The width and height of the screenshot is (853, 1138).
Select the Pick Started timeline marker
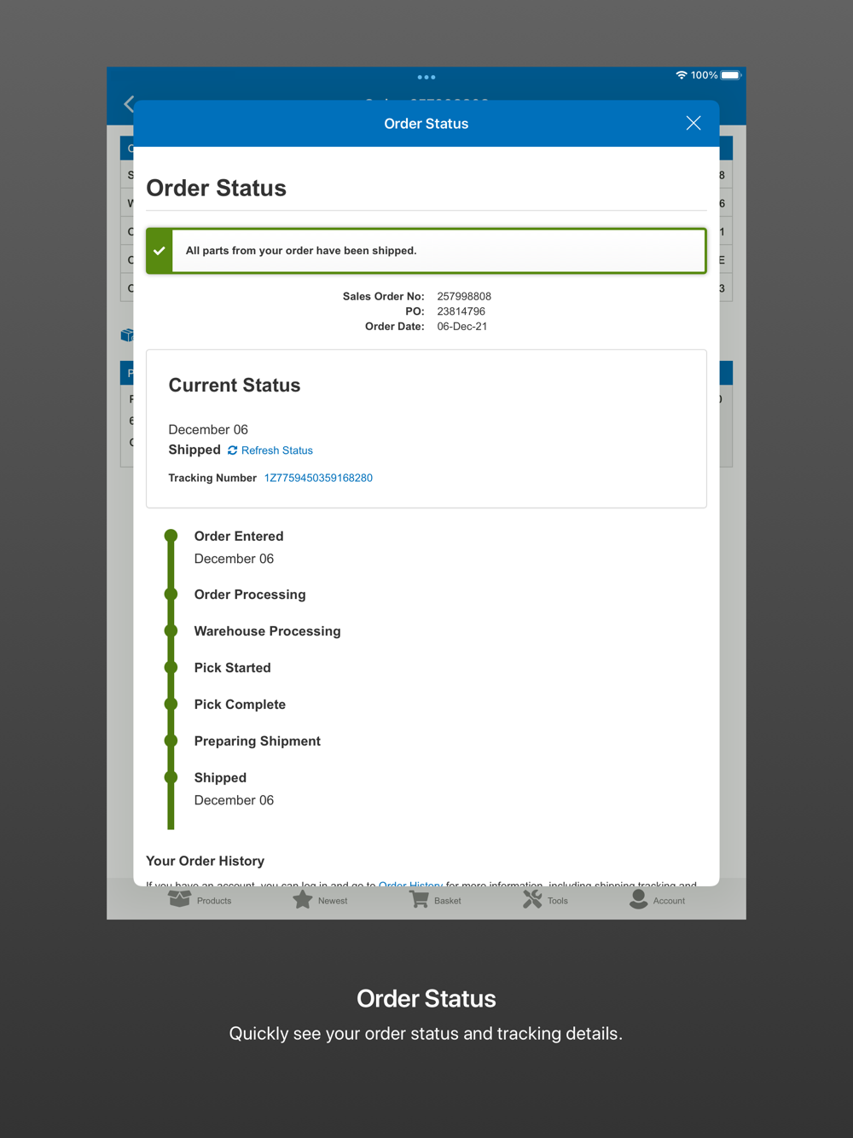pos(171,668)
